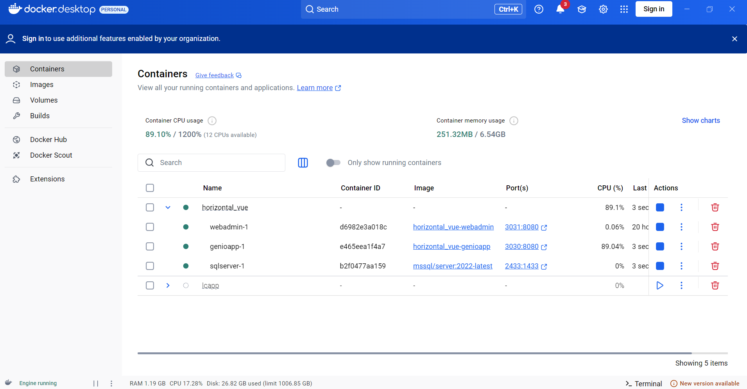Open the Learn more link

[319, 88]
